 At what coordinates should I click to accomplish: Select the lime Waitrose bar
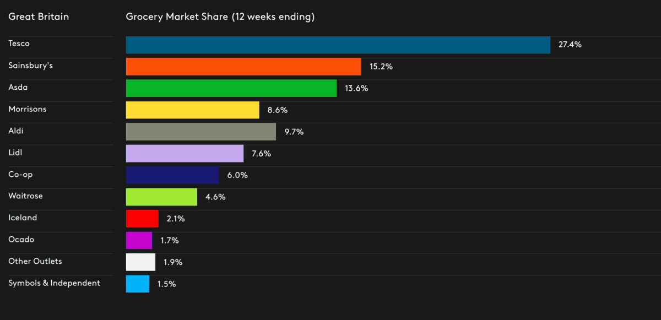[161, 197]
